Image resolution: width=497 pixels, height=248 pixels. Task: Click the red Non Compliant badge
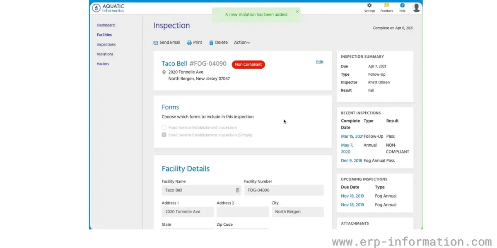[x=248, y=64]
